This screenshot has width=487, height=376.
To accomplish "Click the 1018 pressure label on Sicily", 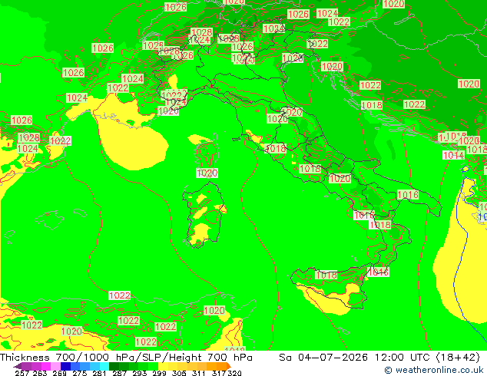I will pyautogui.click(x=326, y=275).
